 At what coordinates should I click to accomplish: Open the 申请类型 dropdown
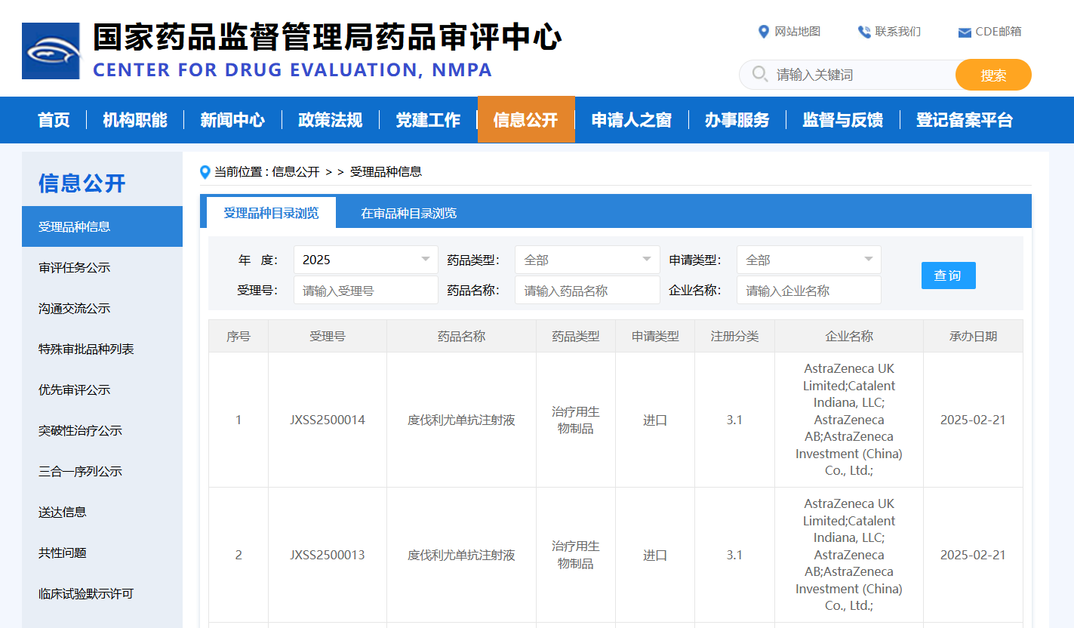(808, 260)
